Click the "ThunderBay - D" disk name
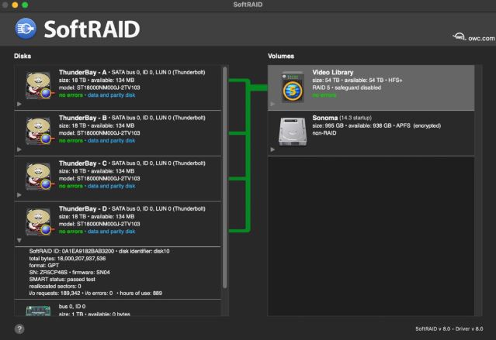The image size is (496, 340). [83, 208]
